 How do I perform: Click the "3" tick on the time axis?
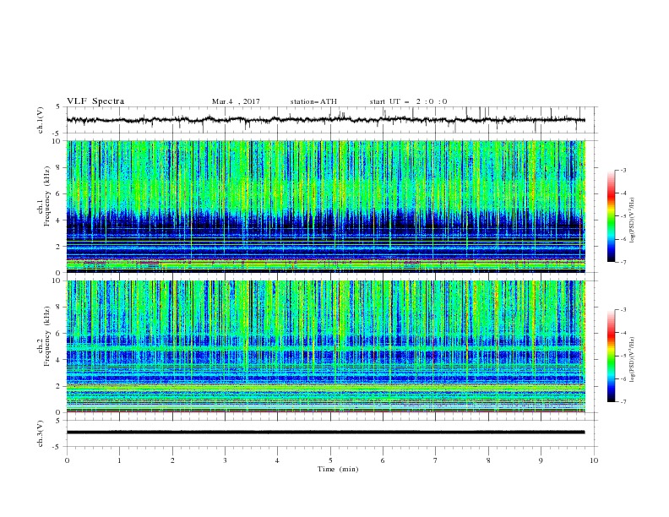point(225,460)
